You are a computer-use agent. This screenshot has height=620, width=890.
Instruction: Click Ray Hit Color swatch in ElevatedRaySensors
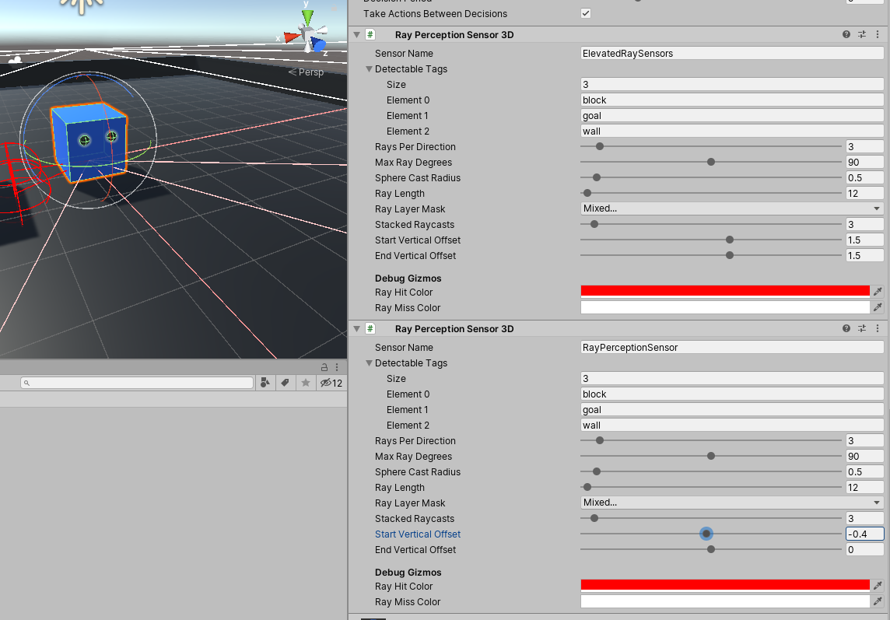pyautogui.click(x=725, y=292)
